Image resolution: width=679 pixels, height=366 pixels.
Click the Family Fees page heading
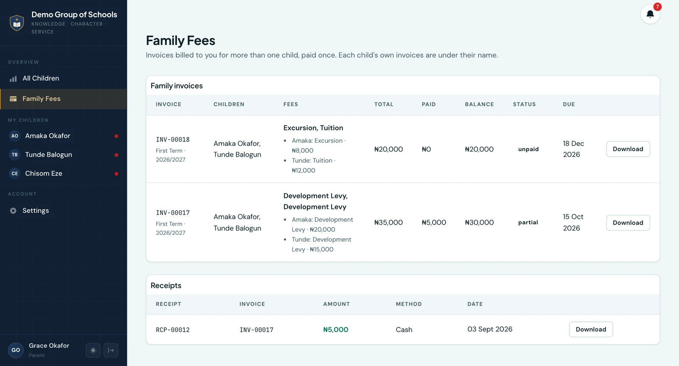[180, 41]
